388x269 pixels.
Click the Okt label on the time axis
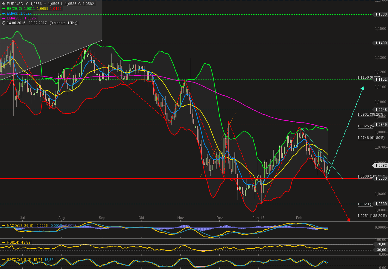click(141, 218)
